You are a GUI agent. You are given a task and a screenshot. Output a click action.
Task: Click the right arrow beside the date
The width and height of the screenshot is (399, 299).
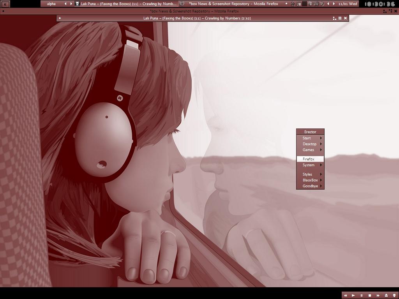point(334,4)
